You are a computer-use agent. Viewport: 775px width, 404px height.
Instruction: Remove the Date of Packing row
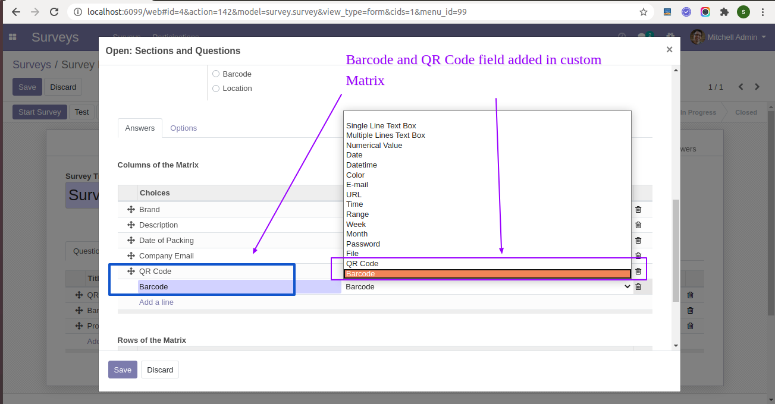638,241
